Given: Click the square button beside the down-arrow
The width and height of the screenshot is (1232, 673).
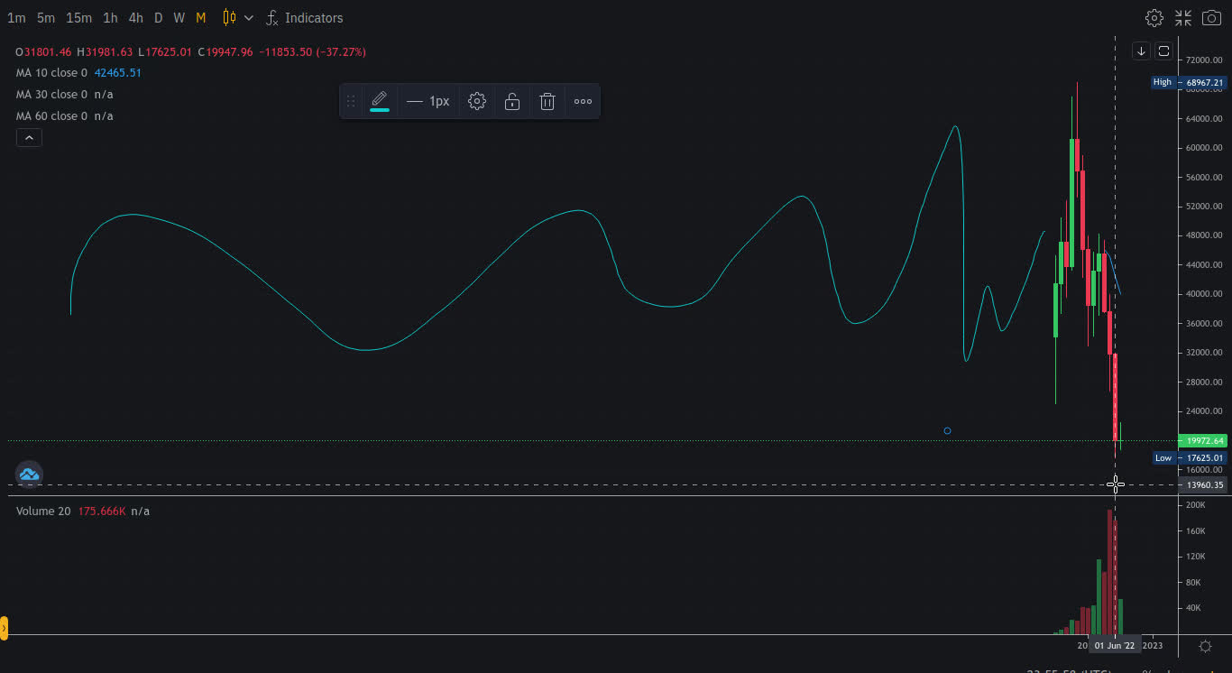Looking at the screenshot, I should tap(1163, 51).
